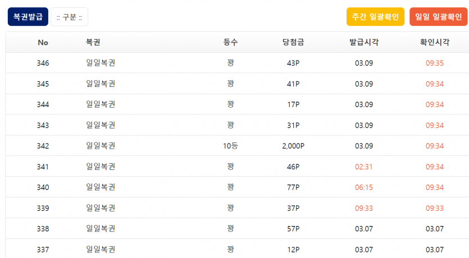Click 꽝 result in row 338
469x258 pixels.
coord(230,228)
